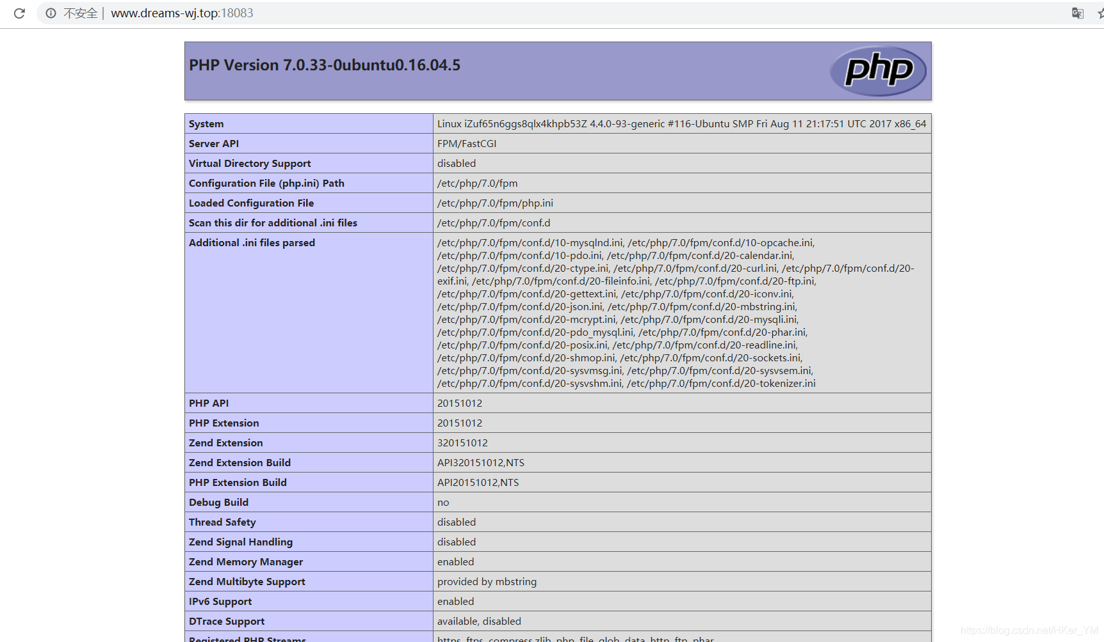Click the 'available, disabled' value
Image resolution: width=1104 pixels, height=642 pixels.
pos(479,622)
